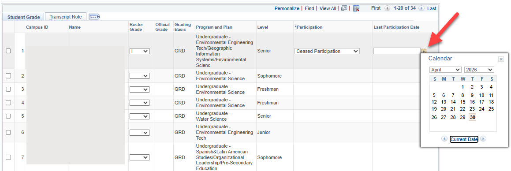Download grid to spreadsheet icon
This screenshot has width=511, height=171.
[356, 8]
